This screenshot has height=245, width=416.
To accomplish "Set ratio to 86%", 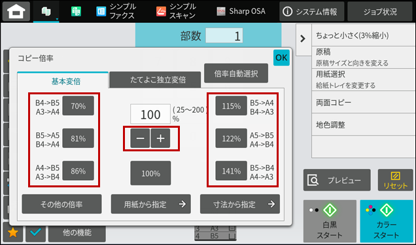I will tap(78, 170).
